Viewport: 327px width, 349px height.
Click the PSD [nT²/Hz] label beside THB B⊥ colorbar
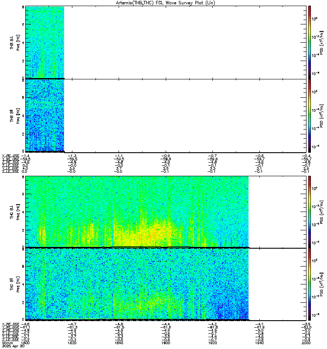pos(321,42)
